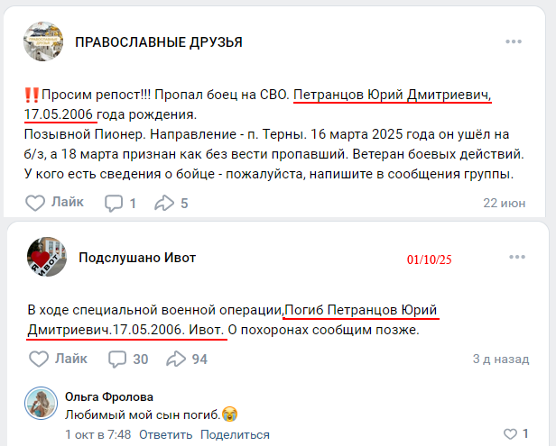
Task: Open Подслушано Ивот group avatar
Action: click(x=45, y=258)
